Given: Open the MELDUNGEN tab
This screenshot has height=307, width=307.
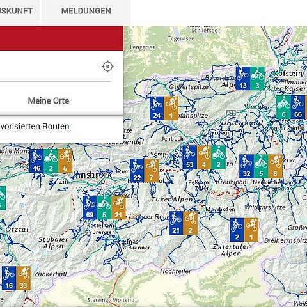Looking at the screenshot, I should 86,11.
